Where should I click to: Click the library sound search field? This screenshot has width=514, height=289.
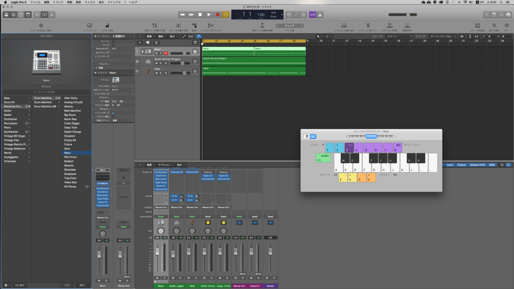click(46, 92)
